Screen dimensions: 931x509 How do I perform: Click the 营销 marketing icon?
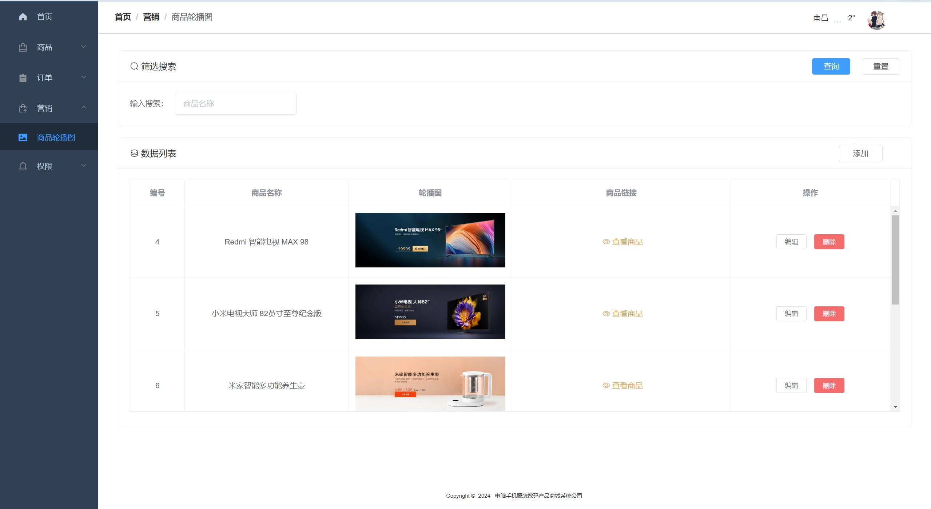click(23, 108)
